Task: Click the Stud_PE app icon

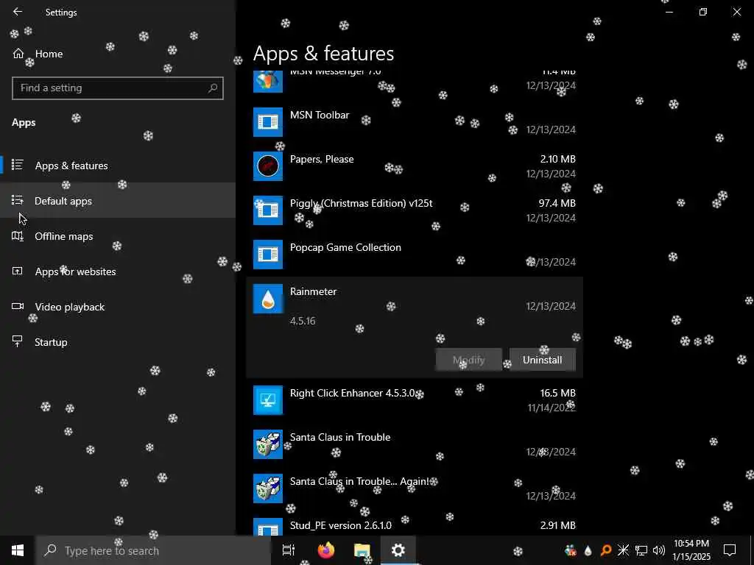Action: coord(268,527)
